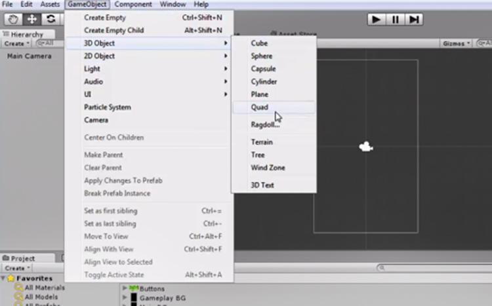This screenshot has width=492, height=306.
Task: Select the Hand tool in the toolbar
Action: pos(14,19)
